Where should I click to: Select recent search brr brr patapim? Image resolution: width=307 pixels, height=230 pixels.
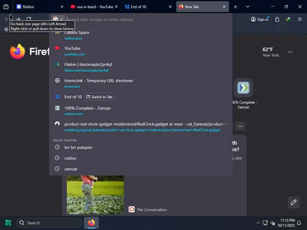coord(141,147)
